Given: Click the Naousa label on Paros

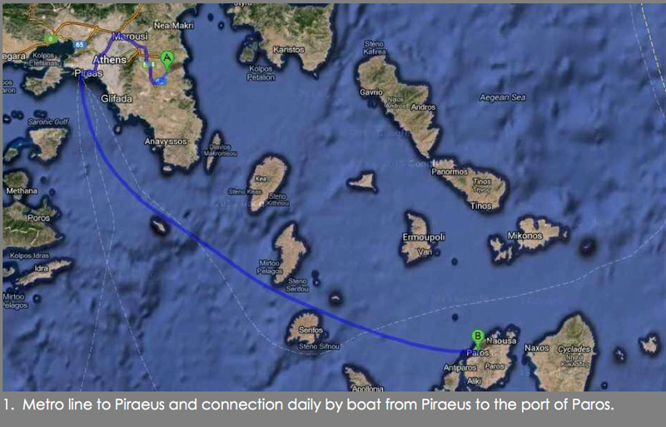Looking at the screenshot, I should coord(501,340).
